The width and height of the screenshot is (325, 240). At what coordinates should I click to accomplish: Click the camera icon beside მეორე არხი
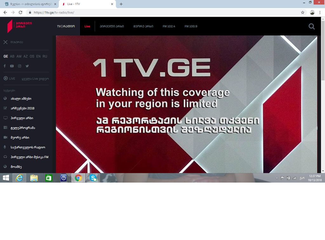coord(5,137)
